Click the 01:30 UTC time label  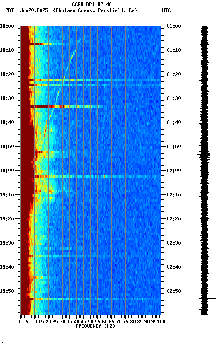pyautogui.click(x=174, y=98)
